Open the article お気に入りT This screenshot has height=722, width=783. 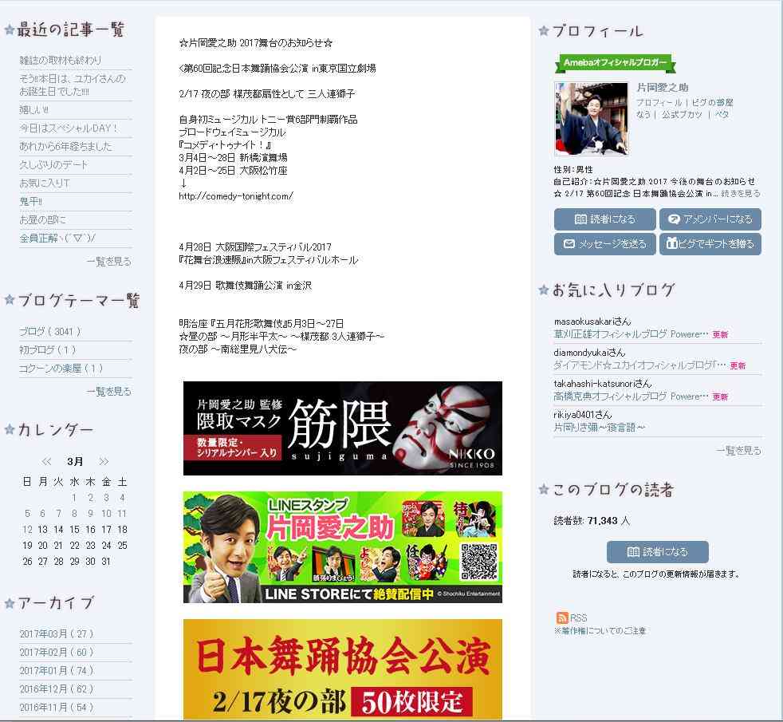coord(45,183)
